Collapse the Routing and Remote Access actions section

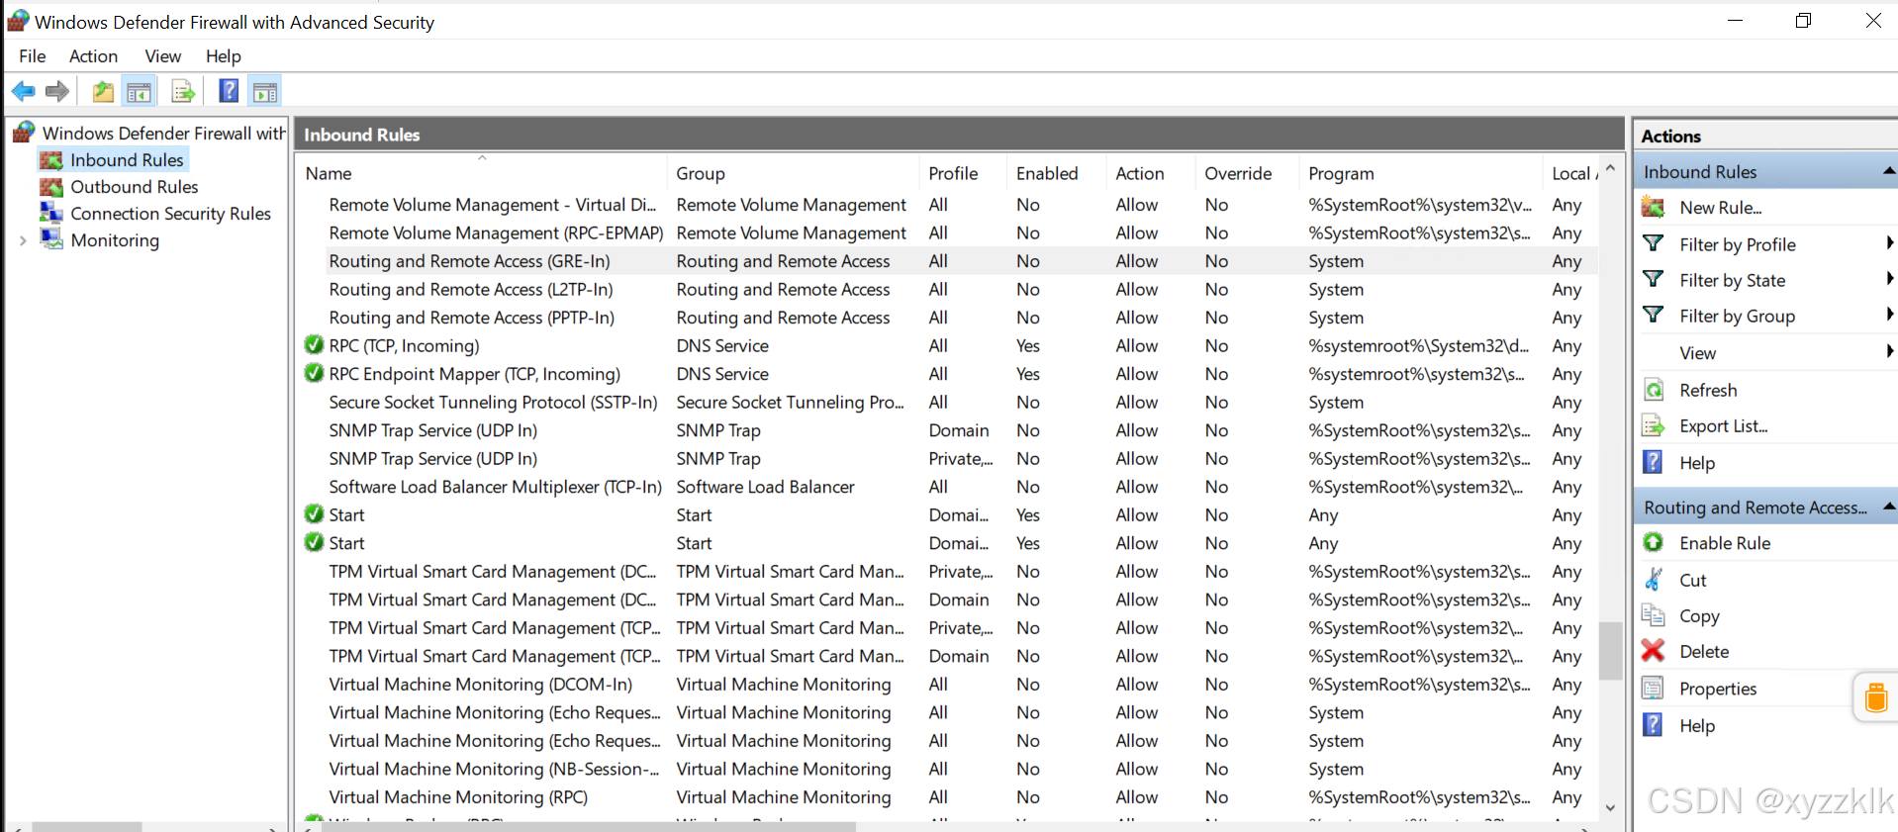click(x=1888, y=507)
